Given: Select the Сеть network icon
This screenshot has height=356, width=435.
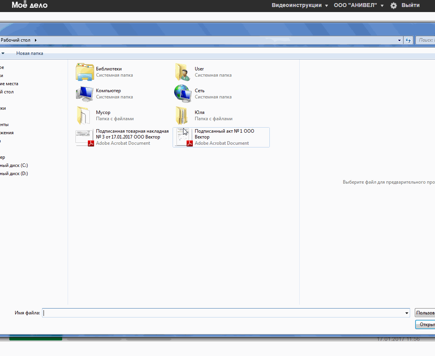Looking at the screenshot, I should 183,94.
